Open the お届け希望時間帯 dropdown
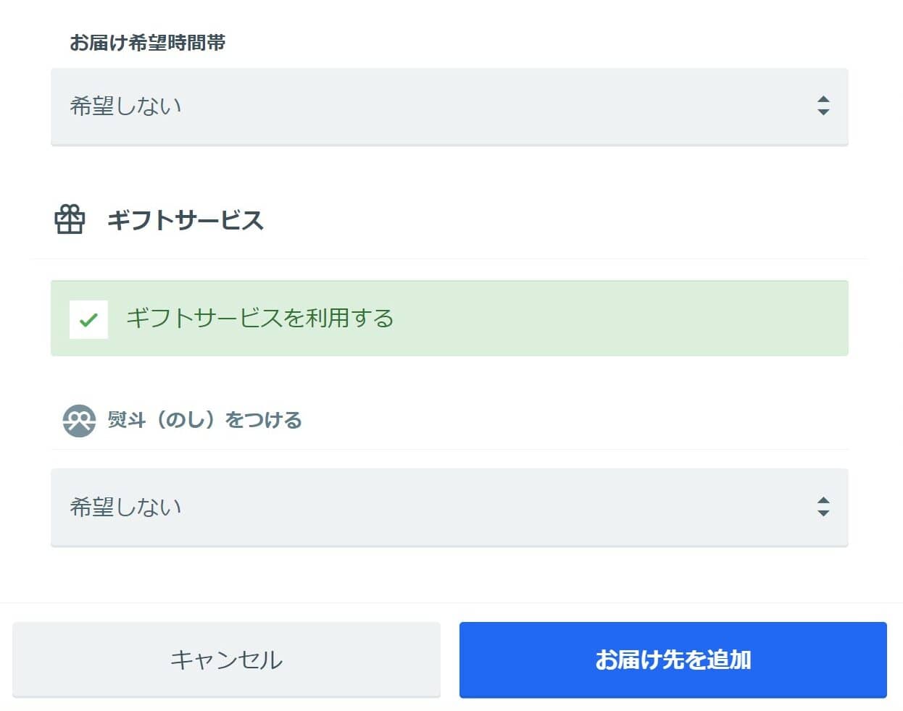 tap(449, 106)
